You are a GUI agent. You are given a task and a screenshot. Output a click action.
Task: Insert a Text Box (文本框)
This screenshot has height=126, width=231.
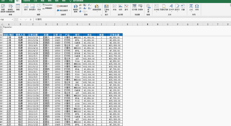pos(156,8)
